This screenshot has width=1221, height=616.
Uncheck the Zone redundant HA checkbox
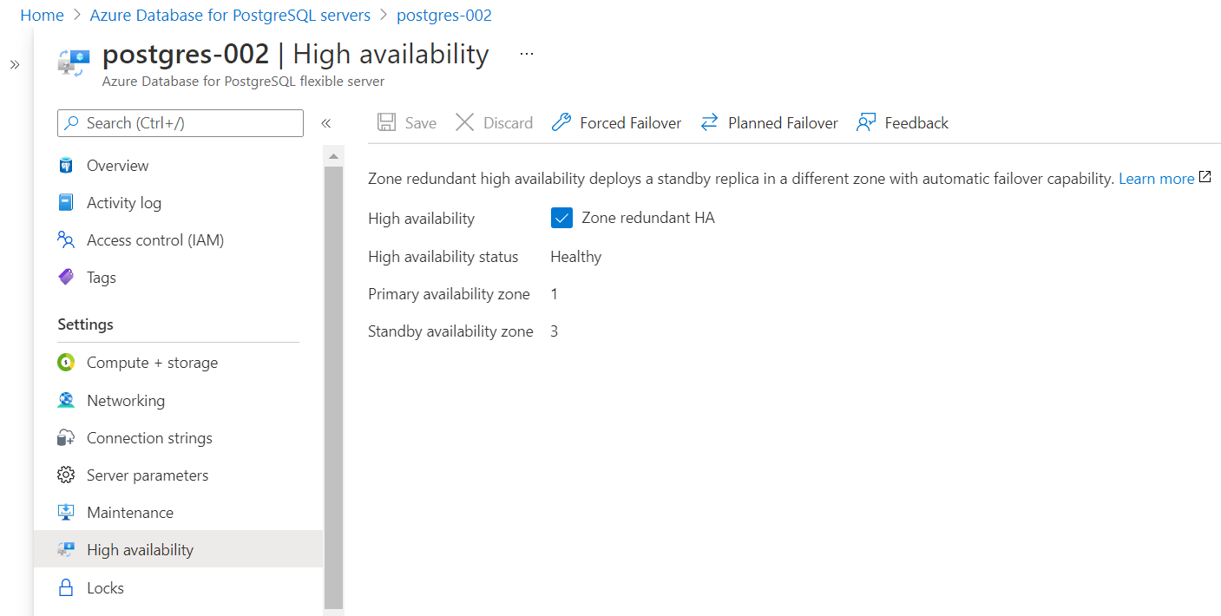(x=561, y=218)
